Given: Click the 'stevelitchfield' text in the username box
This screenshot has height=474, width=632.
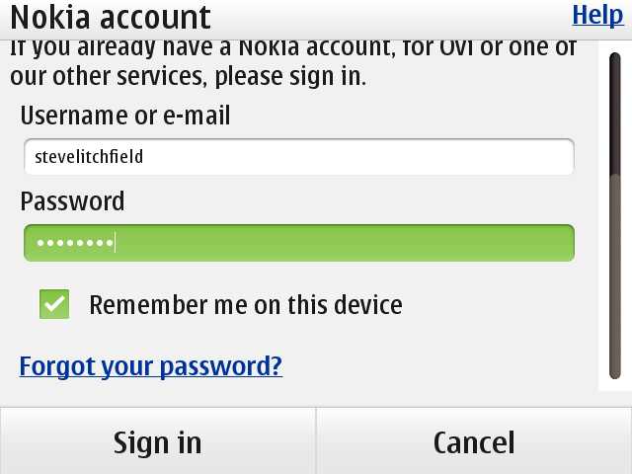Looking at the screenshot, I should point(90,156).
